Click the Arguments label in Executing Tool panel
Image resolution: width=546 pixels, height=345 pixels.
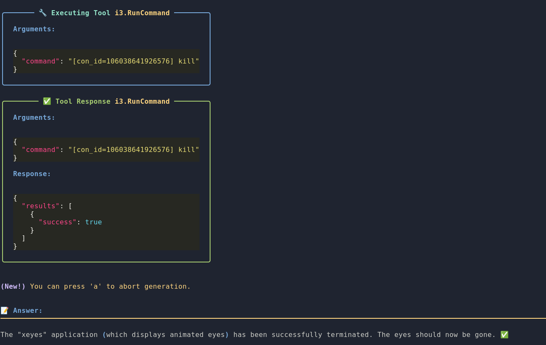(34, 29)
